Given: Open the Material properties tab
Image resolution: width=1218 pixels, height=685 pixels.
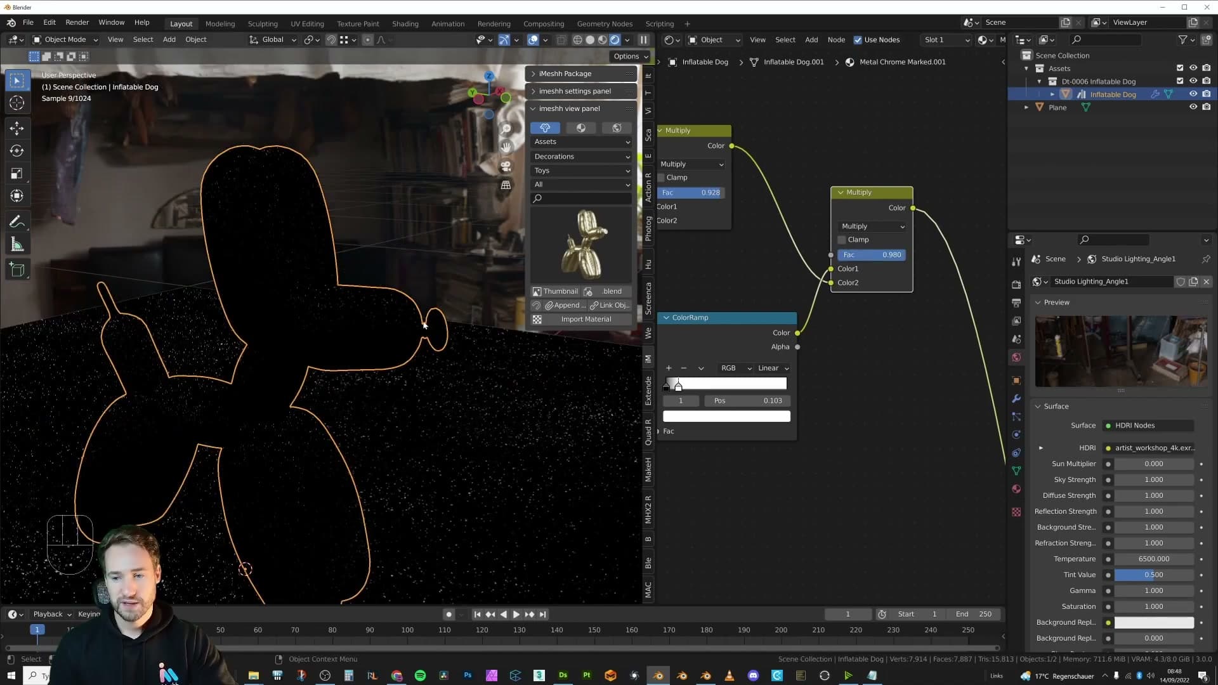Looking at the screenshot, I should (x=1016, y=489).
